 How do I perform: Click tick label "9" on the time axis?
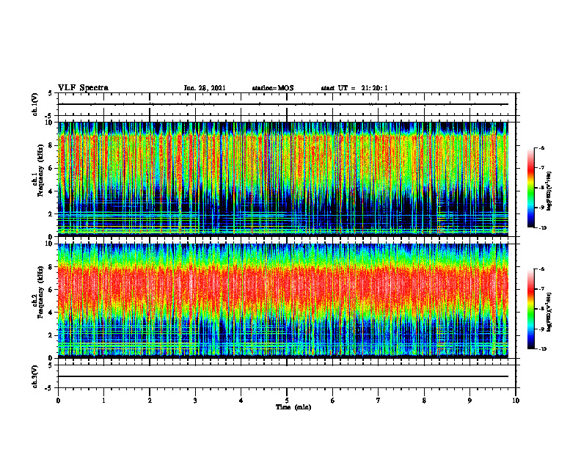469,401
